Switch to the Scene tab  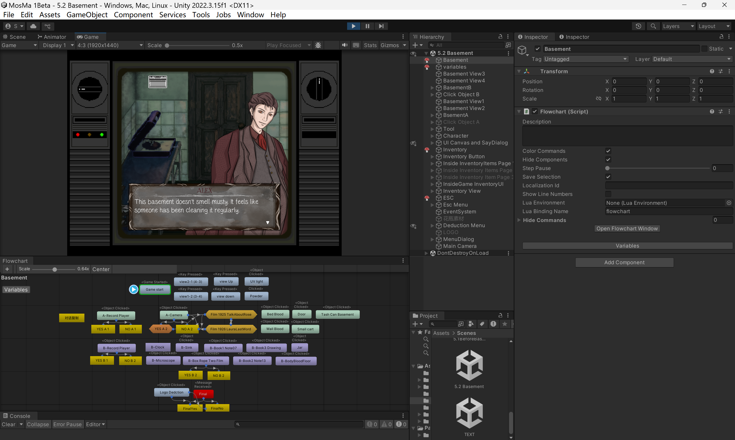pyautogui.click(x=14, y=37)
